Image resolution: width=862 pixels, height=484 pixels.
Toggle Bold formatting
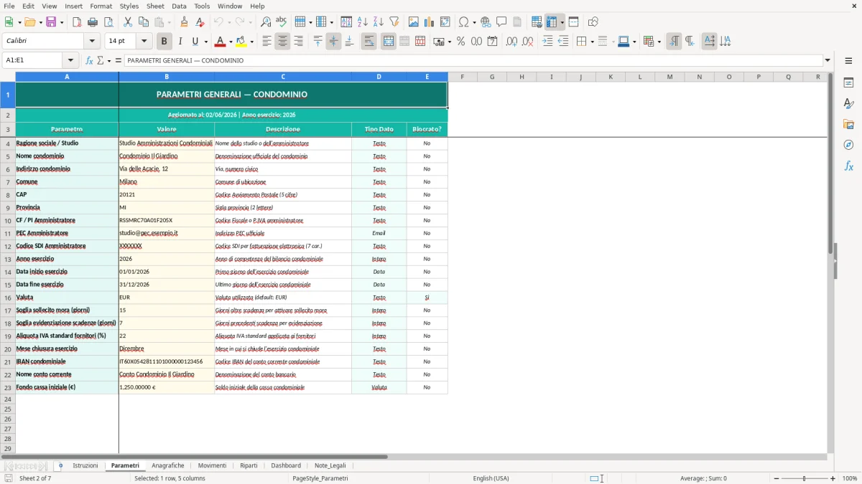164,42
